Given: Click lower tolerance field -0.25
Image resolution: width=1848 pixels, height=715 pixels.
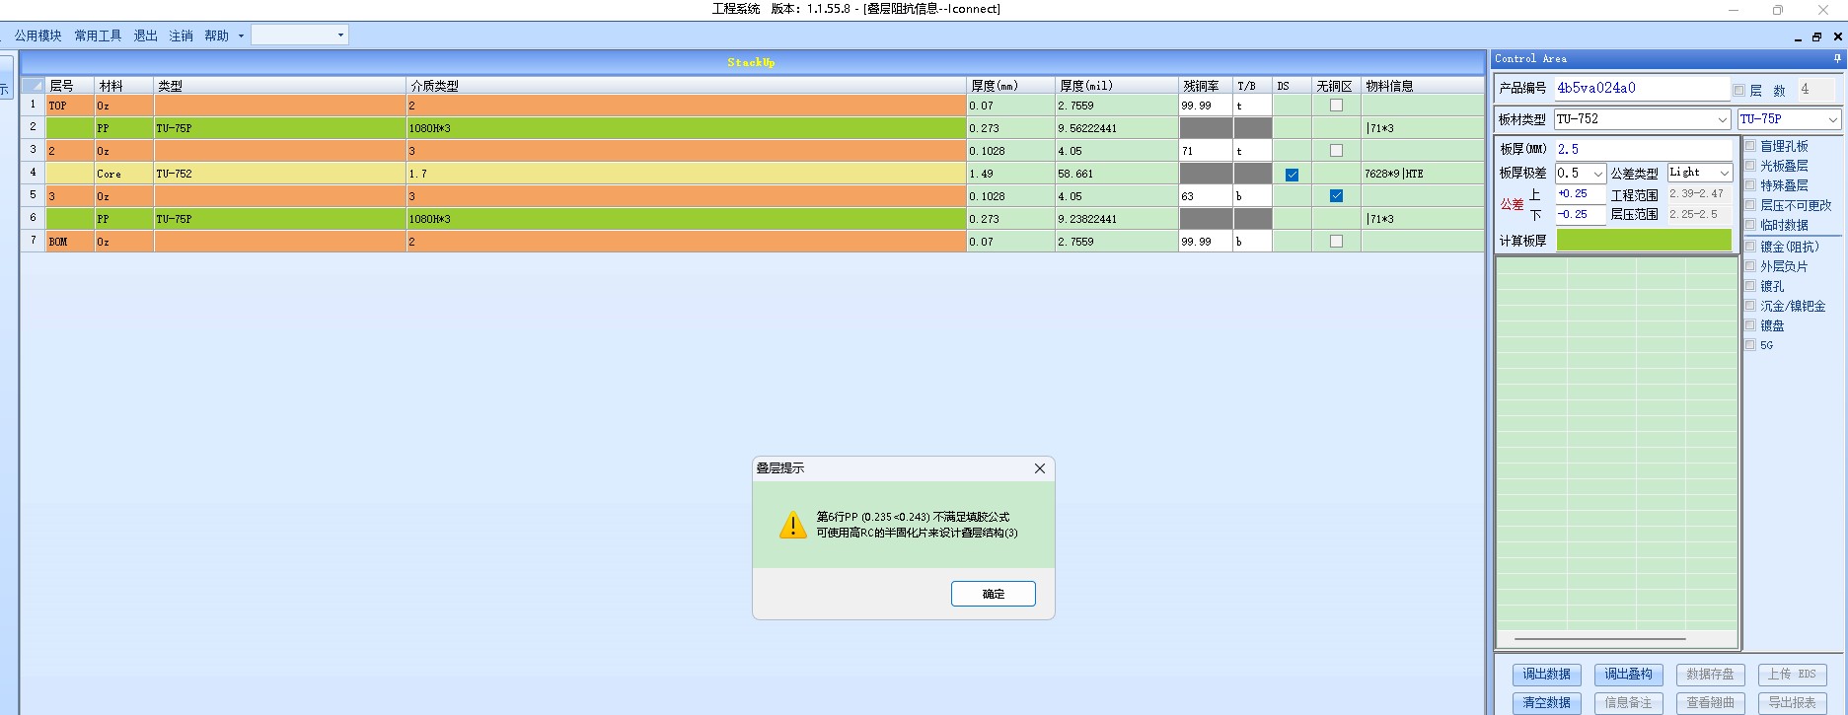Looking at the screenshot, I should pos(1581,214).
